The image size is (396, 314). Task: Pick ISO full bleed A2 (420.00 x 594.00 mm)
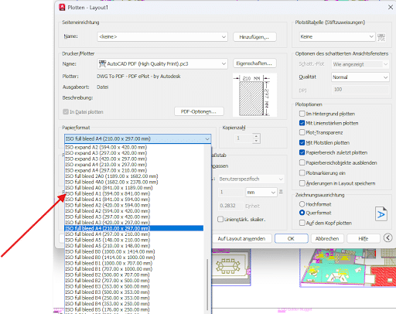click(x=134, y=205)
